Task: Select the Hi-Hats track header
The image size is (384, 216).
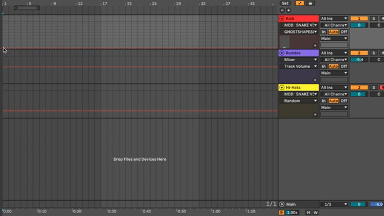Action: tap(299, 88)
